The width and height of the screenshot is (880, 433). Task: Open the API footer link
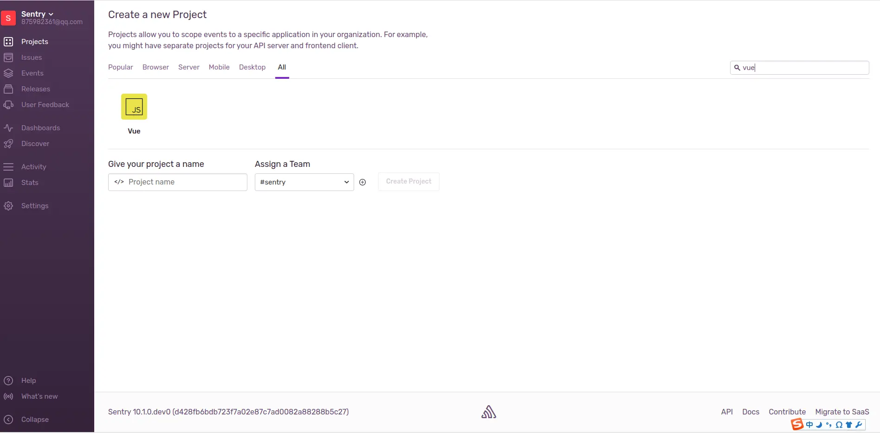coord(727,412)
